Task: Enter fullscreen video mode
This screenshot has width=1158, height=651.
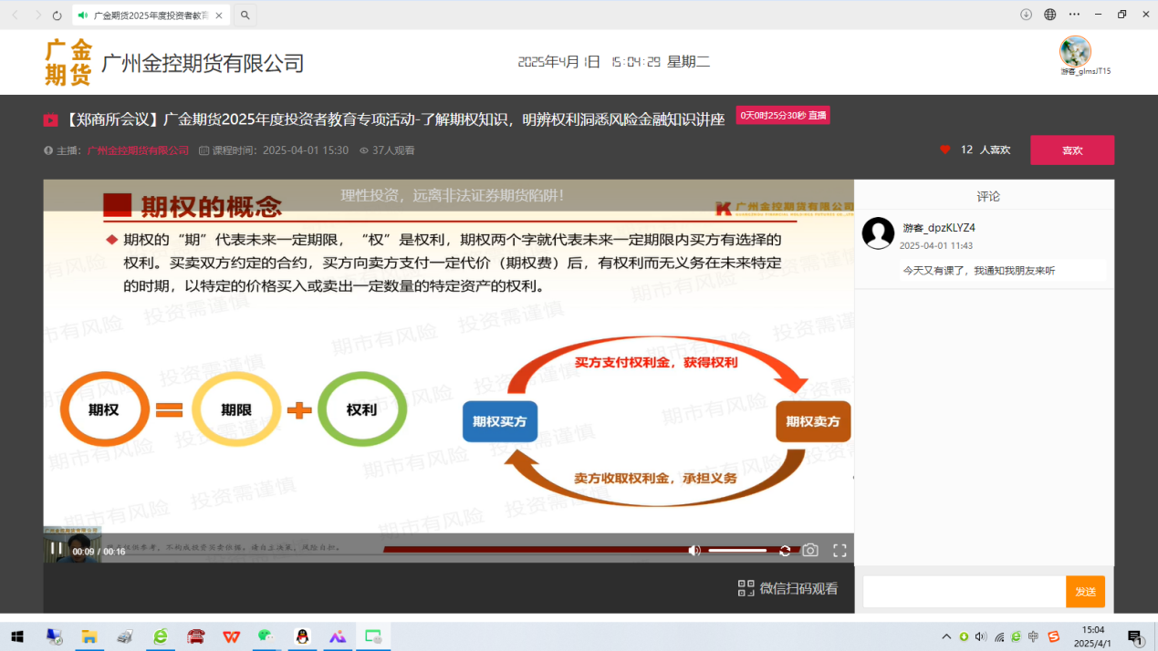Action: coord(840,551)
